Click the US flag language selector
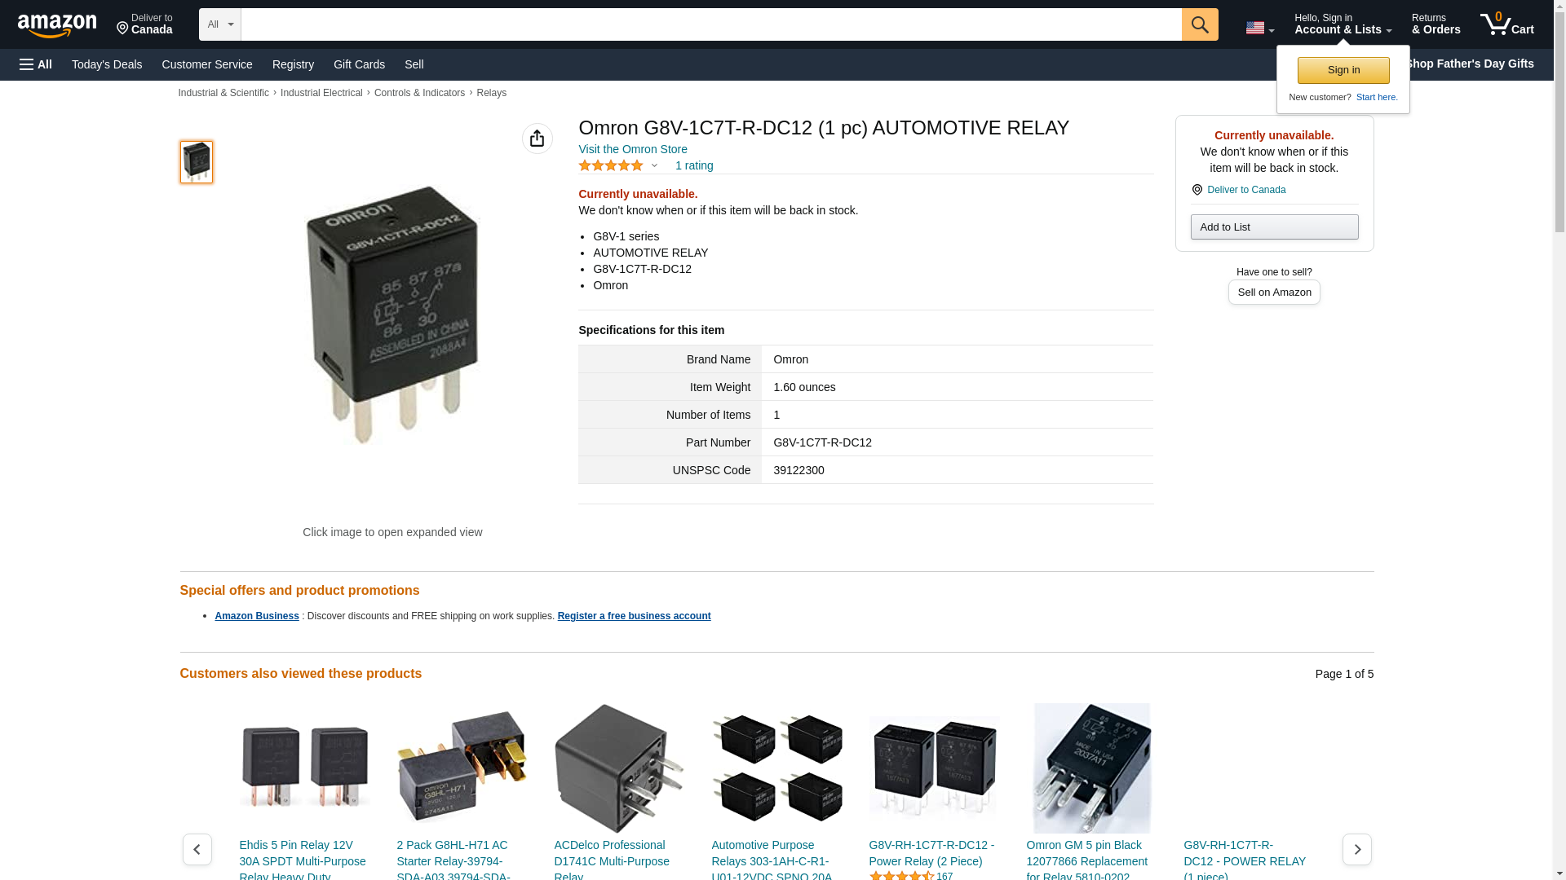The width and height of the screenshot is (1566, 880). coord(1259,28)
